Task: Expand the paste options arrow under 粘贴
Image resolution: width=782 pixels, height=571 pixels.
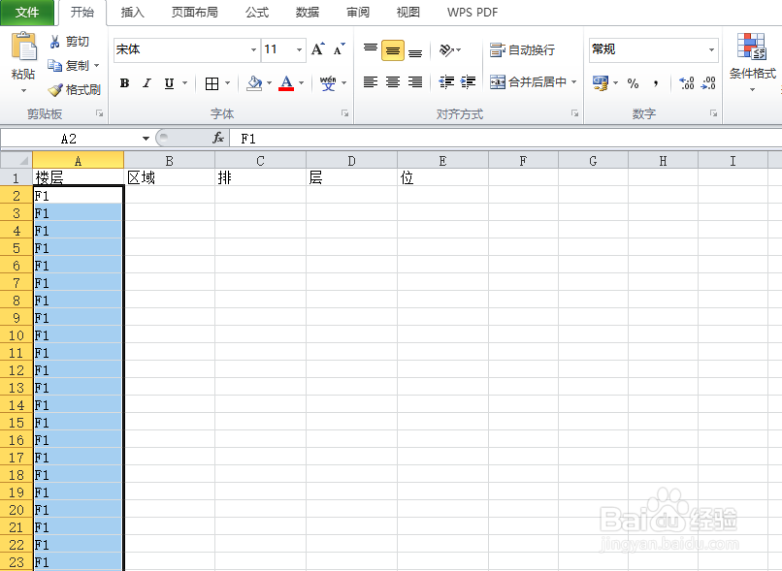Action: pos(23,91)
